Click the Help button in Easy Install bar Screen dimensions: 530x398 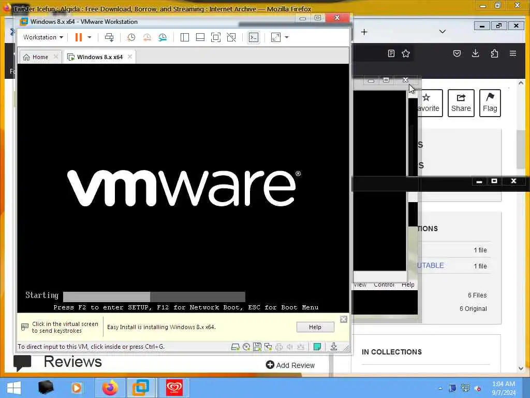315,327
